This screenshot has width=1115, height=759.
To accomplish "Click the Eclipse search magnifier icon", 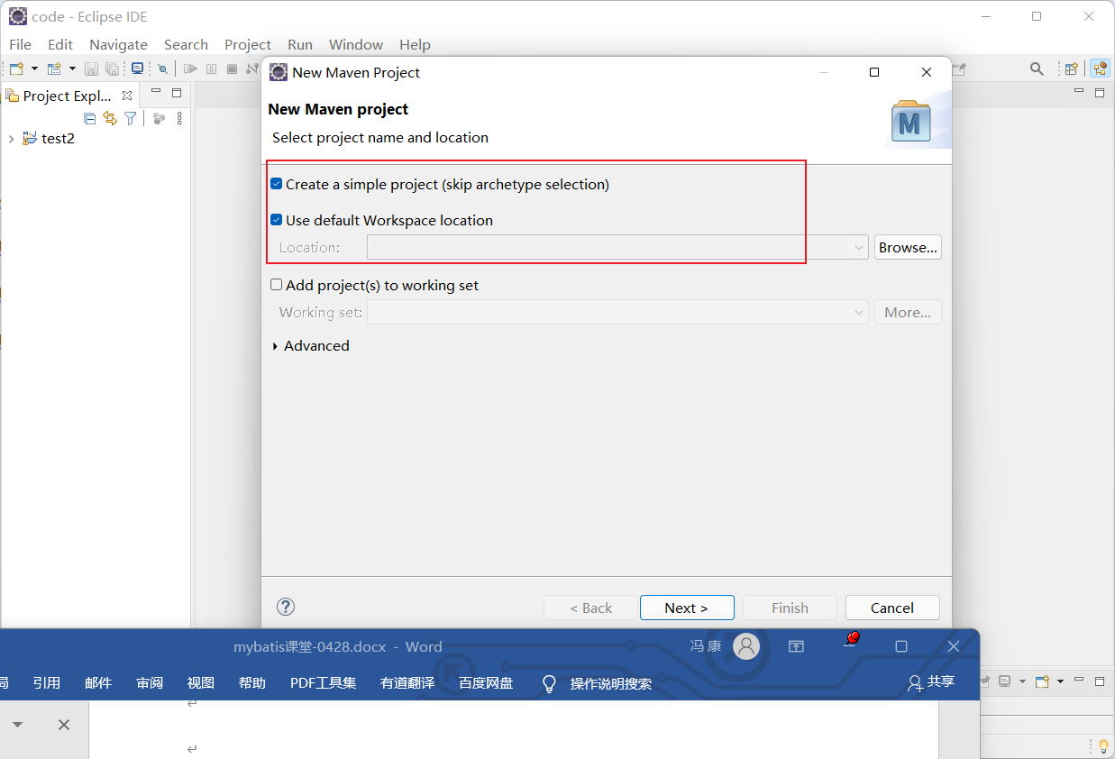I will [x=1037, y=69].
